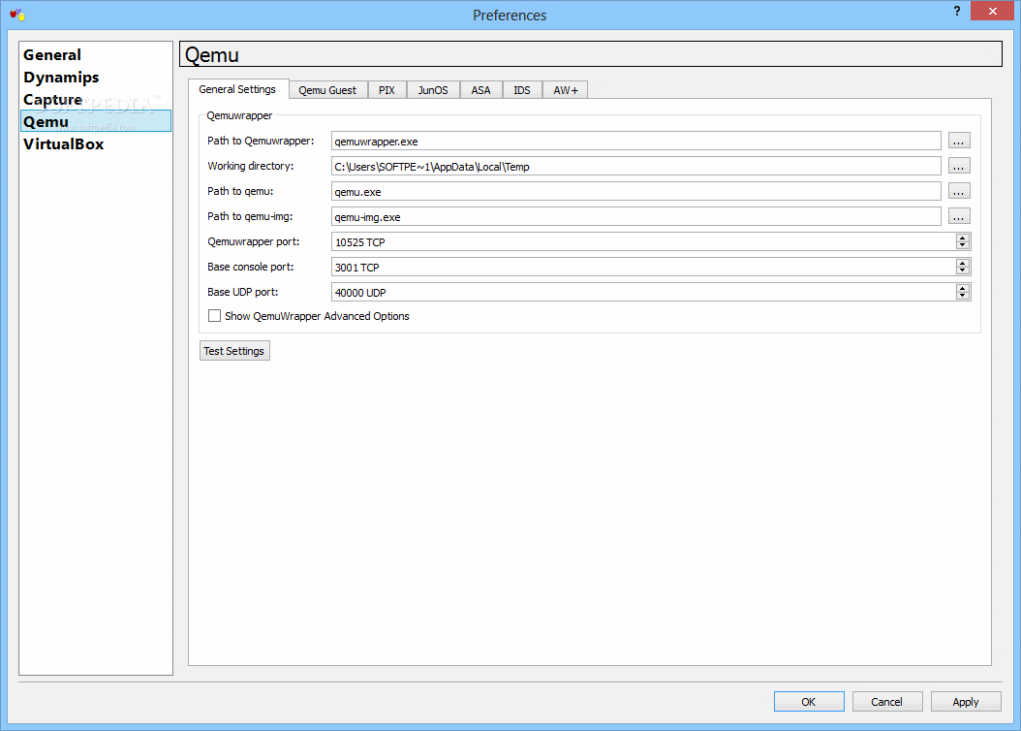Browse for the working directory
Screen dimensions: 1021x731
click(x=958, y=166)
